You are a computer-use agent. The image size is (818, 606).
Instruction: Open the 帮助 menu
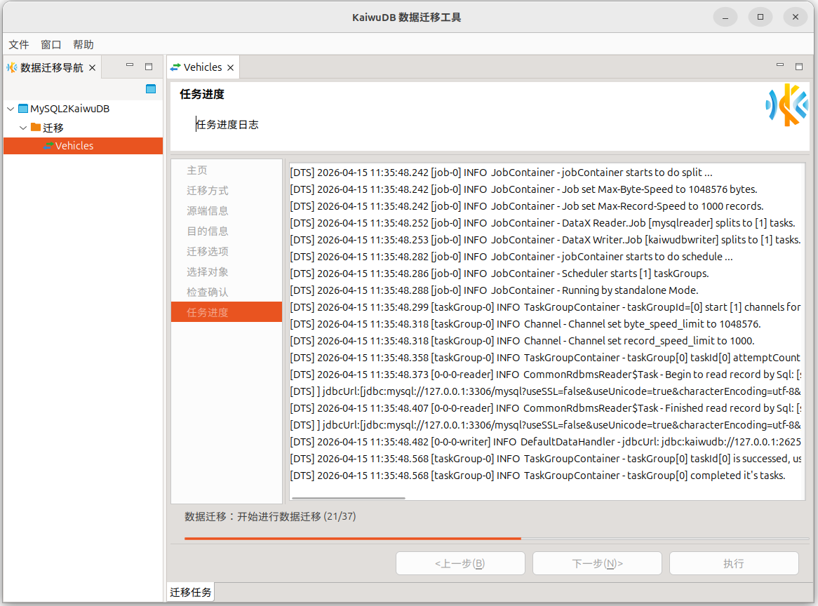(83, 44)
